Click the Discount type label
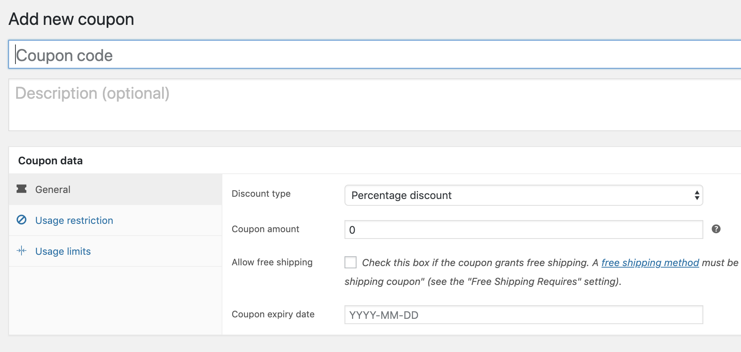The image size is (741, 352). tap(261, 194)
